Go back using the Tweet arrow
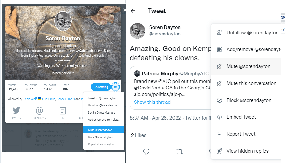This screenshot has height=163, width=285. [x=133, y=11]
